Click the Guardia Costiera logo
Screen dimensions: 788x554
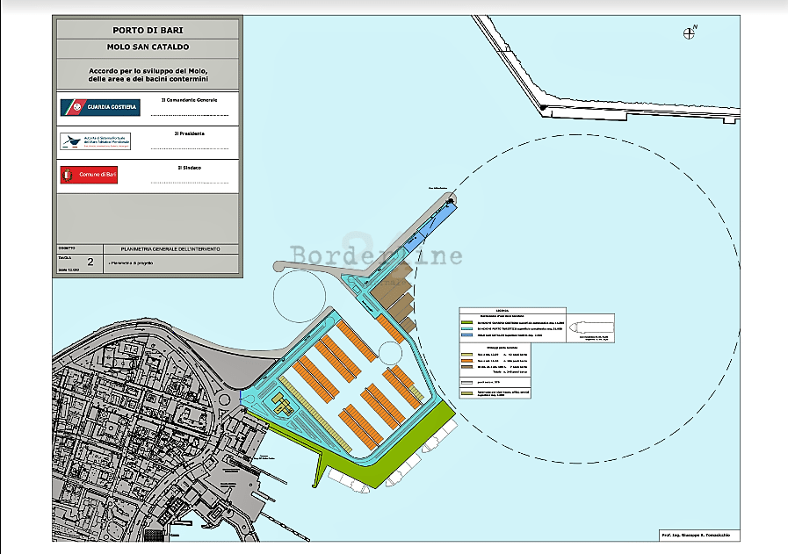point(99,107)
